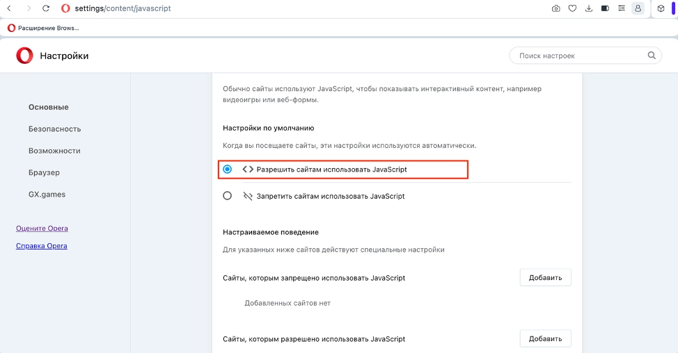The image size is (678, 353).
Task: Click the "Поиск настроек" search field
Action: (581, 56)
